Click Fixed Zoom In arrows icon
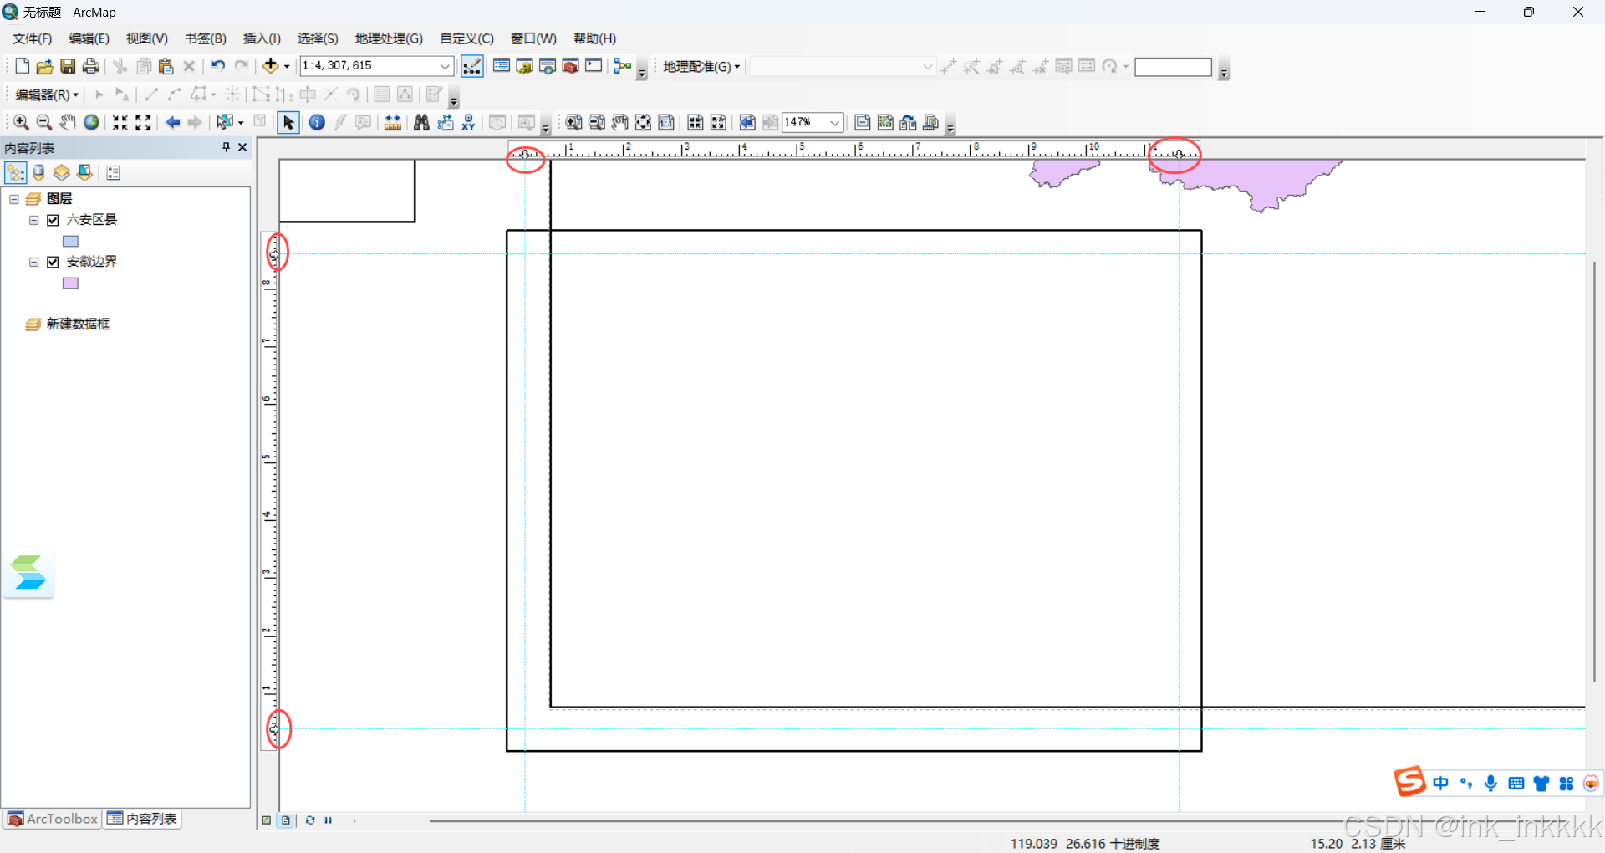Image resolution: width=1605 pixels, height=853 pixels. pyautogui.click(x=120, y=122)
